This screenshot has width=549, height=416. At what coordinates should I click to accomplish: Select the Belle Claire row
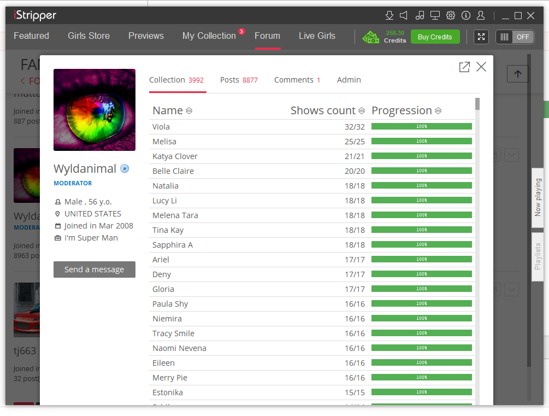[x=312, y=171]
